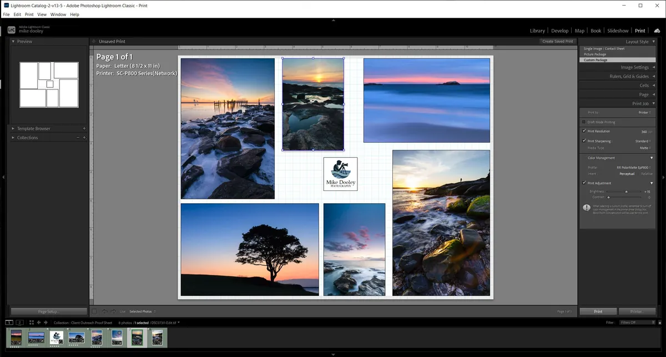Click the grid view icon near the filmstrip
The height and width of the screenshot is (357, 666).
tap(31, 323)
